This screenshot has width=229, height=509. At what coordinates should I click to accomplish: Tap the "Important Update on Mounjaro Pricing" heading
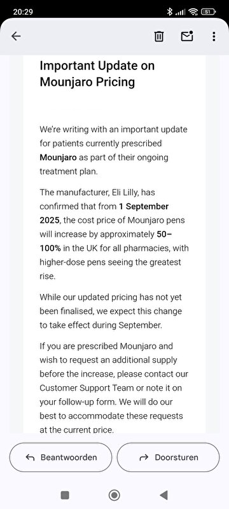click(97, 74)
